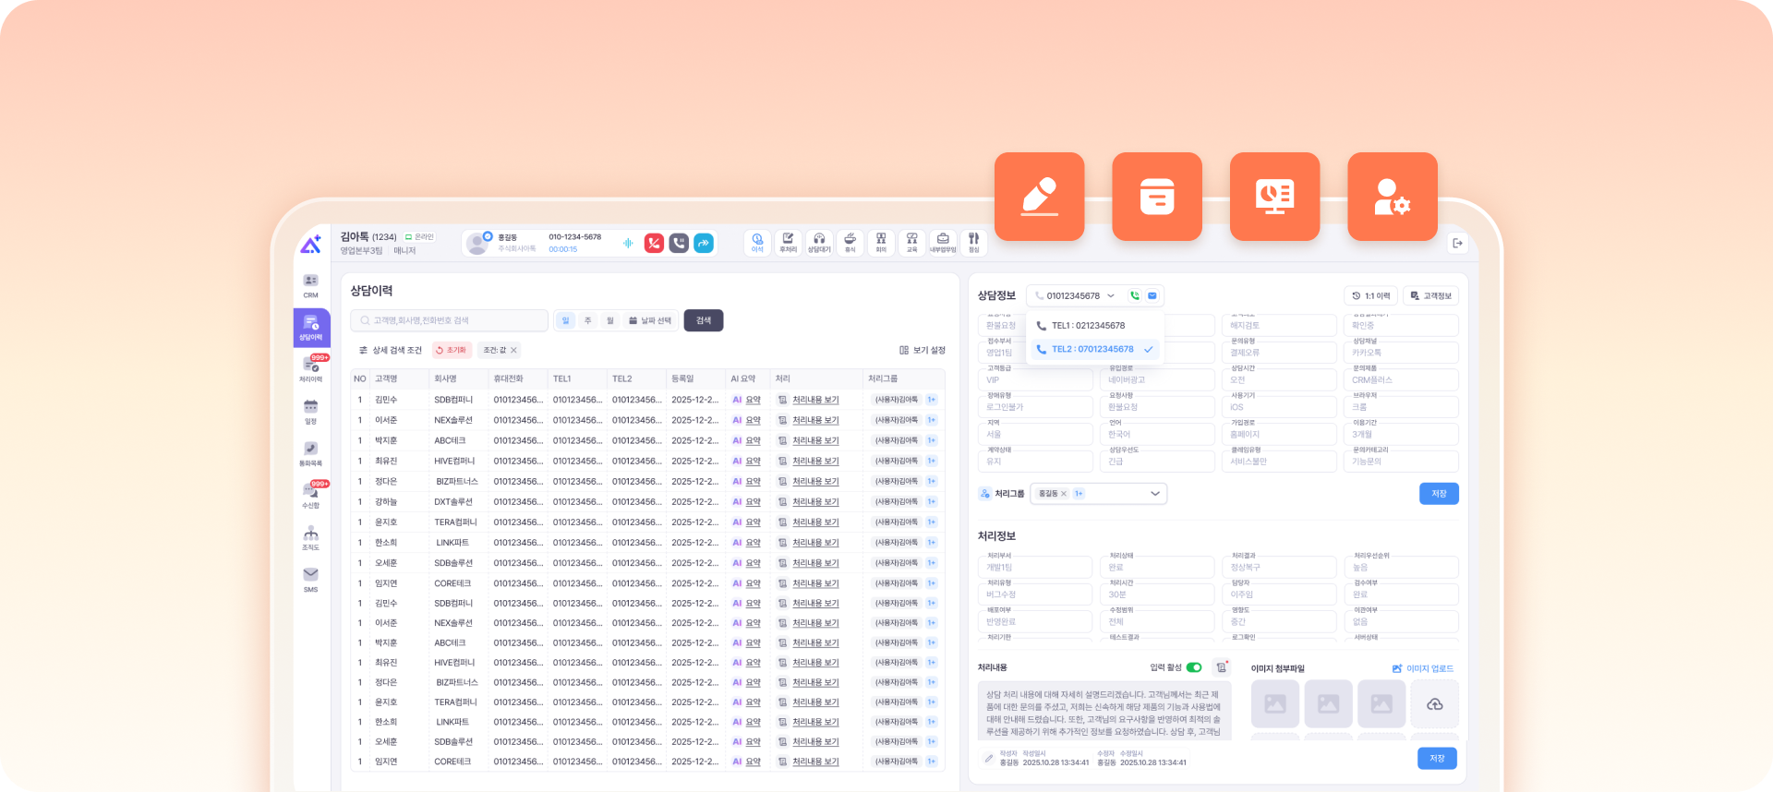Viewport: 1773px width, 792px height.
Task: Transfer the call with the blue arrow button
Action: (x=704, y=243)
